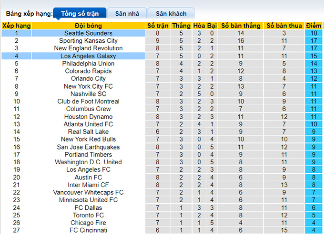Click the Đội bóng column header
This screenshot has width=324, height=234.
click(89, 26)
